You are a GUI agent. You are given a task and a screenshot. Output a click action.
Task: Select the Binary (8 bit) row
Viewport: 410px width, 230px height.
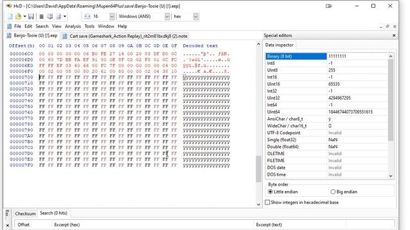[x=327, y=56]
